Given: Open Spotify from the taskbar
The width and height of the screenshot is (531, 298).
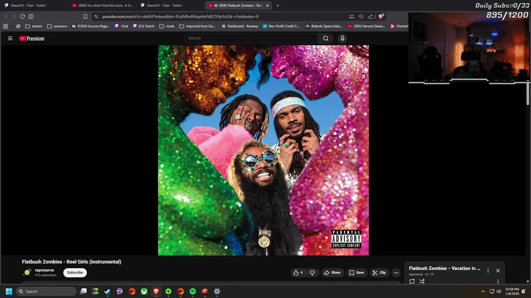Looking at the screenshot, I should 192,291.
